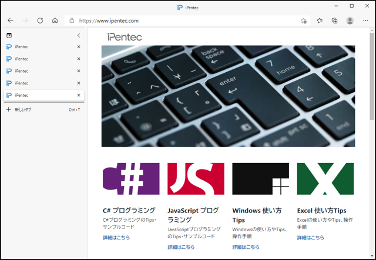Follow 詳細はこちら under C# プログラミング
The height and width of the screenshot is (260, 376).
pos(116,238)
